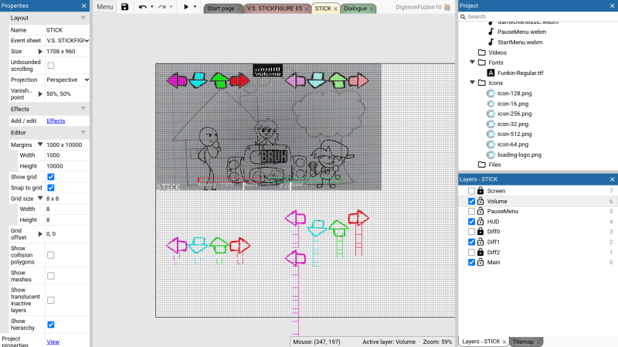
Task: Enable Show collision polygons checkbox
Action: click(x=51, y=255)
